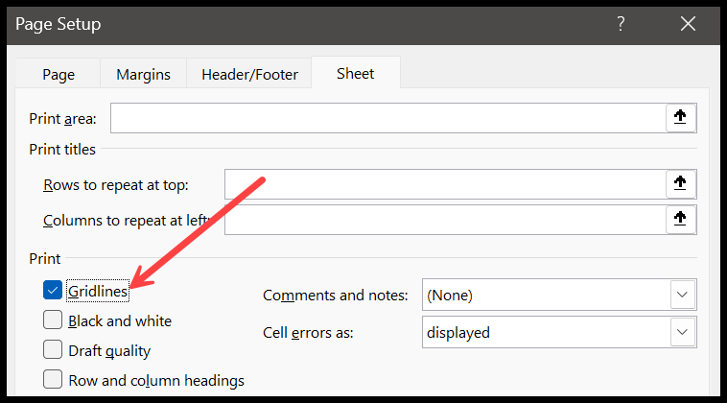Screen dimensions: 727x403
Task: Close the Page Setup dialog
Action: click(x=688, y=24)
